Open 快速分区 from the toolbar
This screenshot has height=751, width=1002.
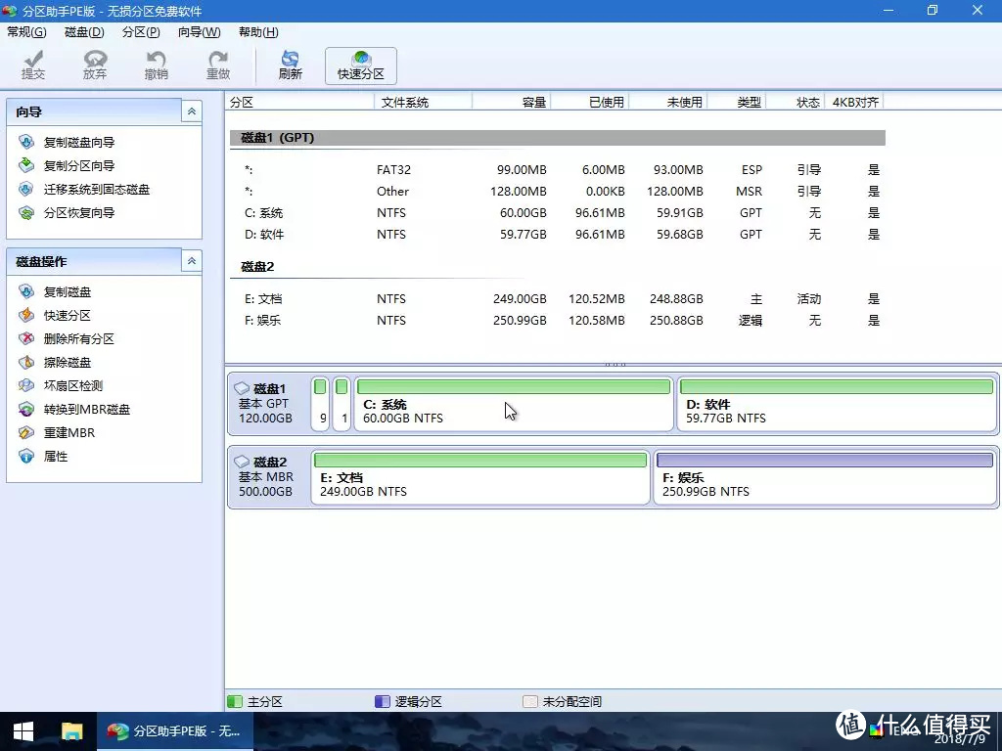tap(359, 64)
